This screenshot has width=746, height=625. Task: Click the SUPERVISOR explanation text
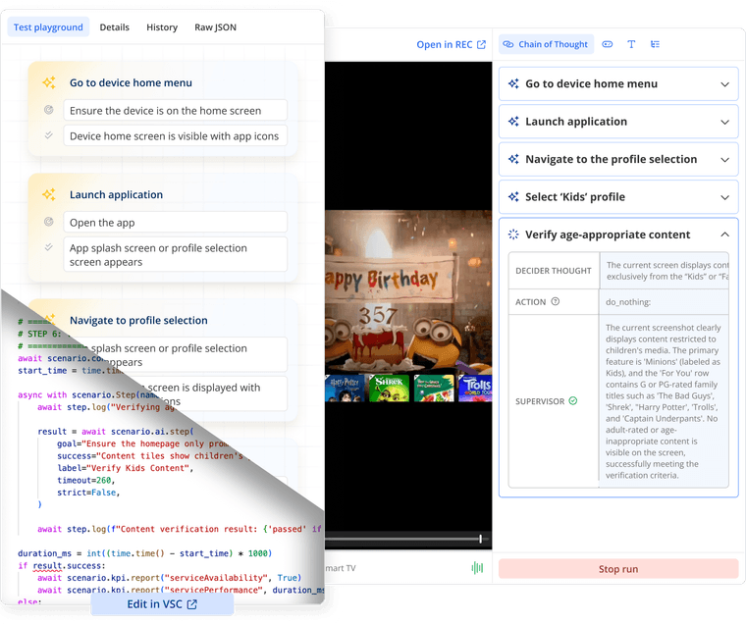(664, 401)
